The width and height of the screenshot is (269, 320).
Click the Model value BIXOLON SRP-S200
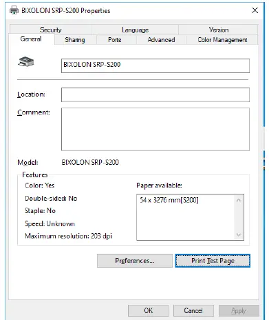[90, 163]
